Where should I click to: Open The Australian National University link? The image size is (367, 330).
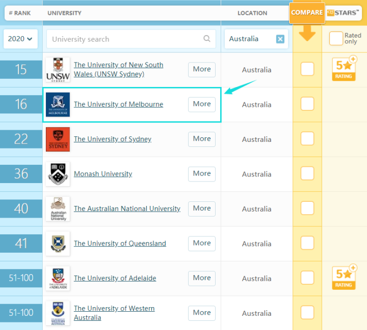[127, 208]
